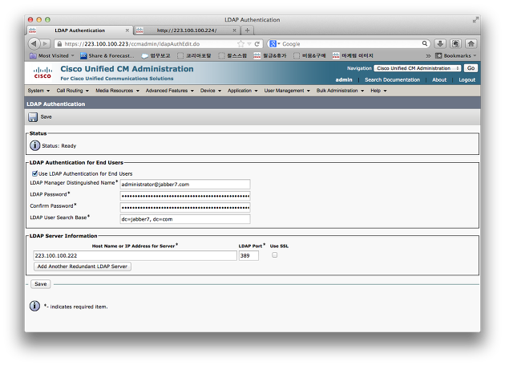Open the Application menu
The height and width of the screenshot is (366, 505).
coord(243,91)
